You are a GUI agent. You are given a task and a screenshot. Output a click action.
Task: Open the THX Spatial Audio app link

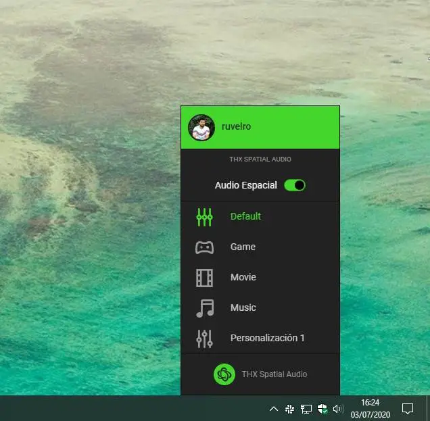(x=274, y=374)
